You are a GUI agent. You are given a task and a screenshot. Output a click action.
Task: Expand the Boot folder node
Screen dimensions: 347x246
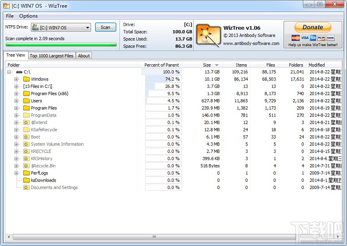click(x=16, y=137)
